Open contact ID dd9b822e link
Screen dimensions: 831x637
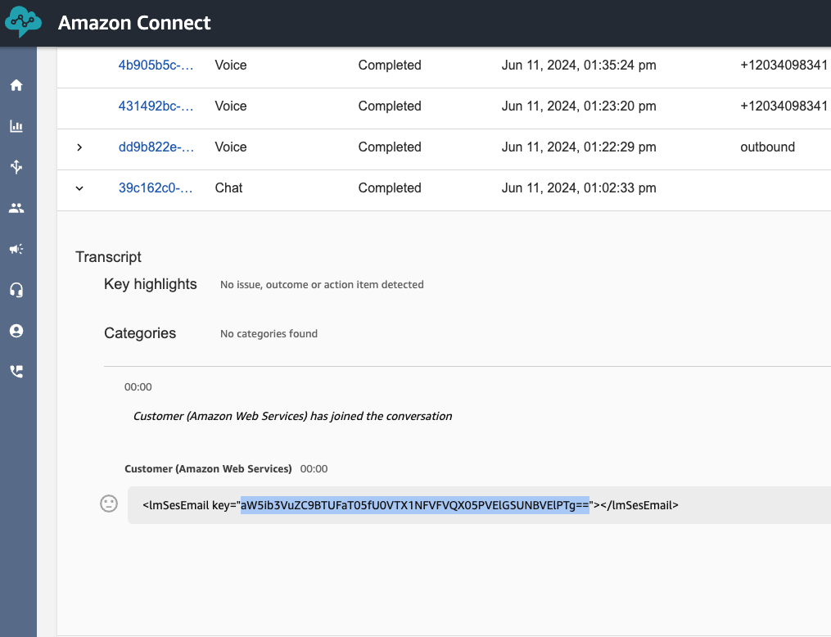(x=156, y=147)
